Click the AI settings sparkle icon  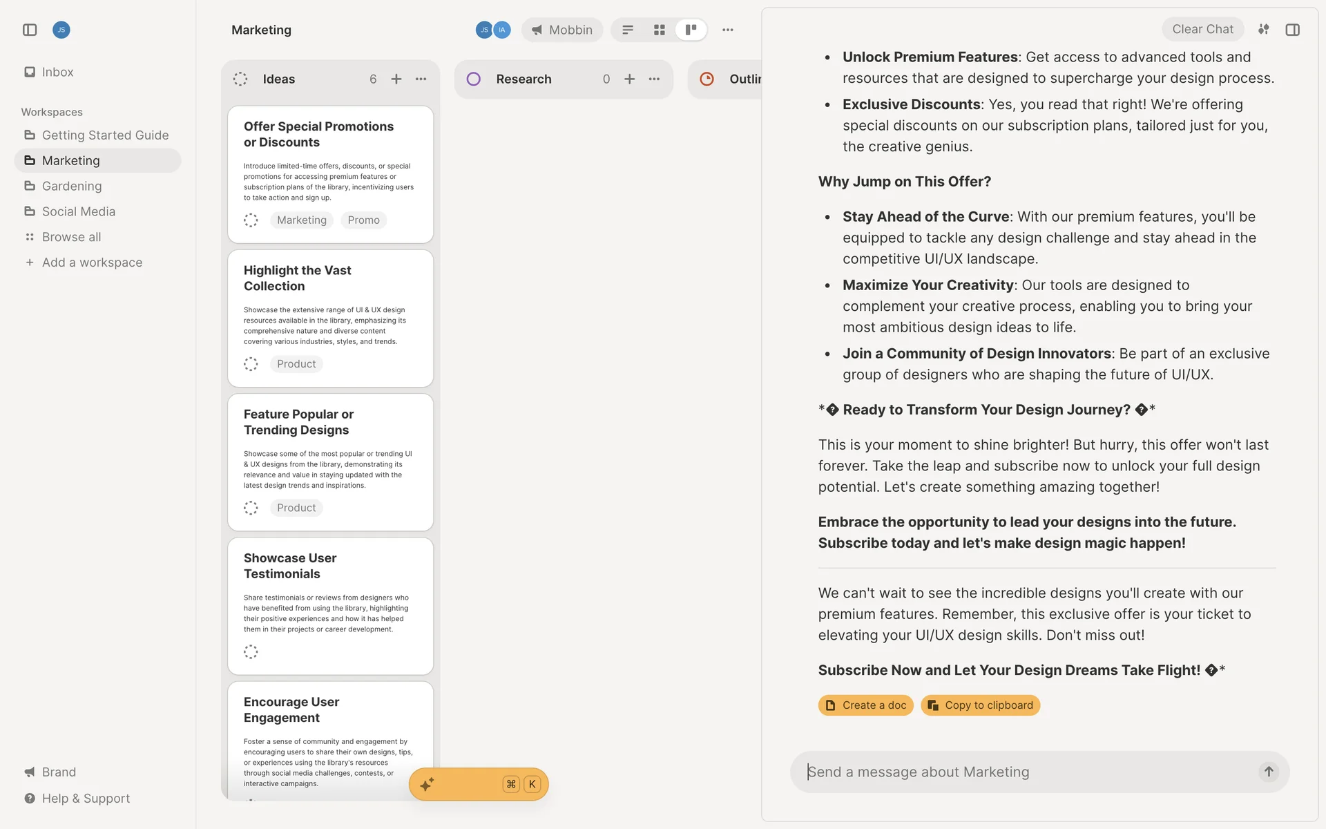pos(1263,29)
